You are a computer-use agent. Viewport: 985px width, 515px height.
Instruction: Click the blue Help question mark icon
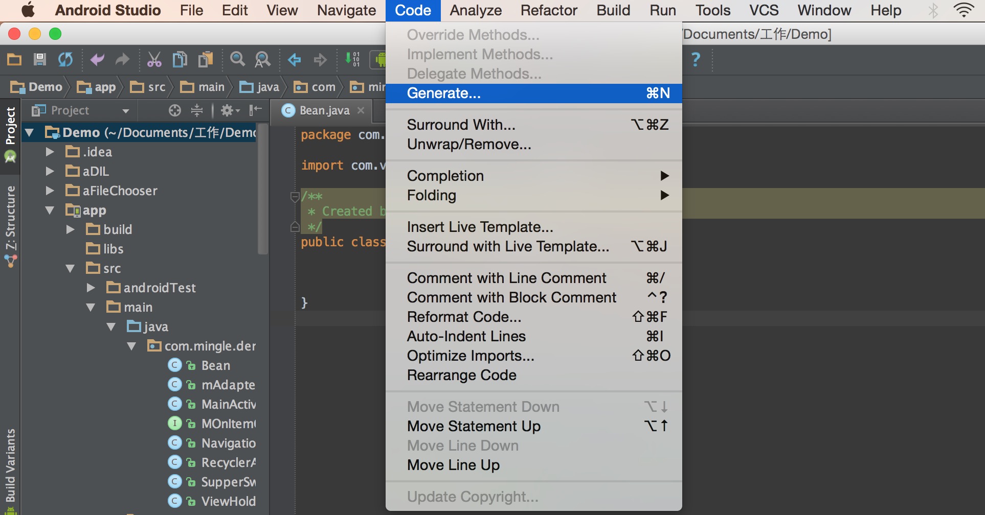tap(696, 59)
